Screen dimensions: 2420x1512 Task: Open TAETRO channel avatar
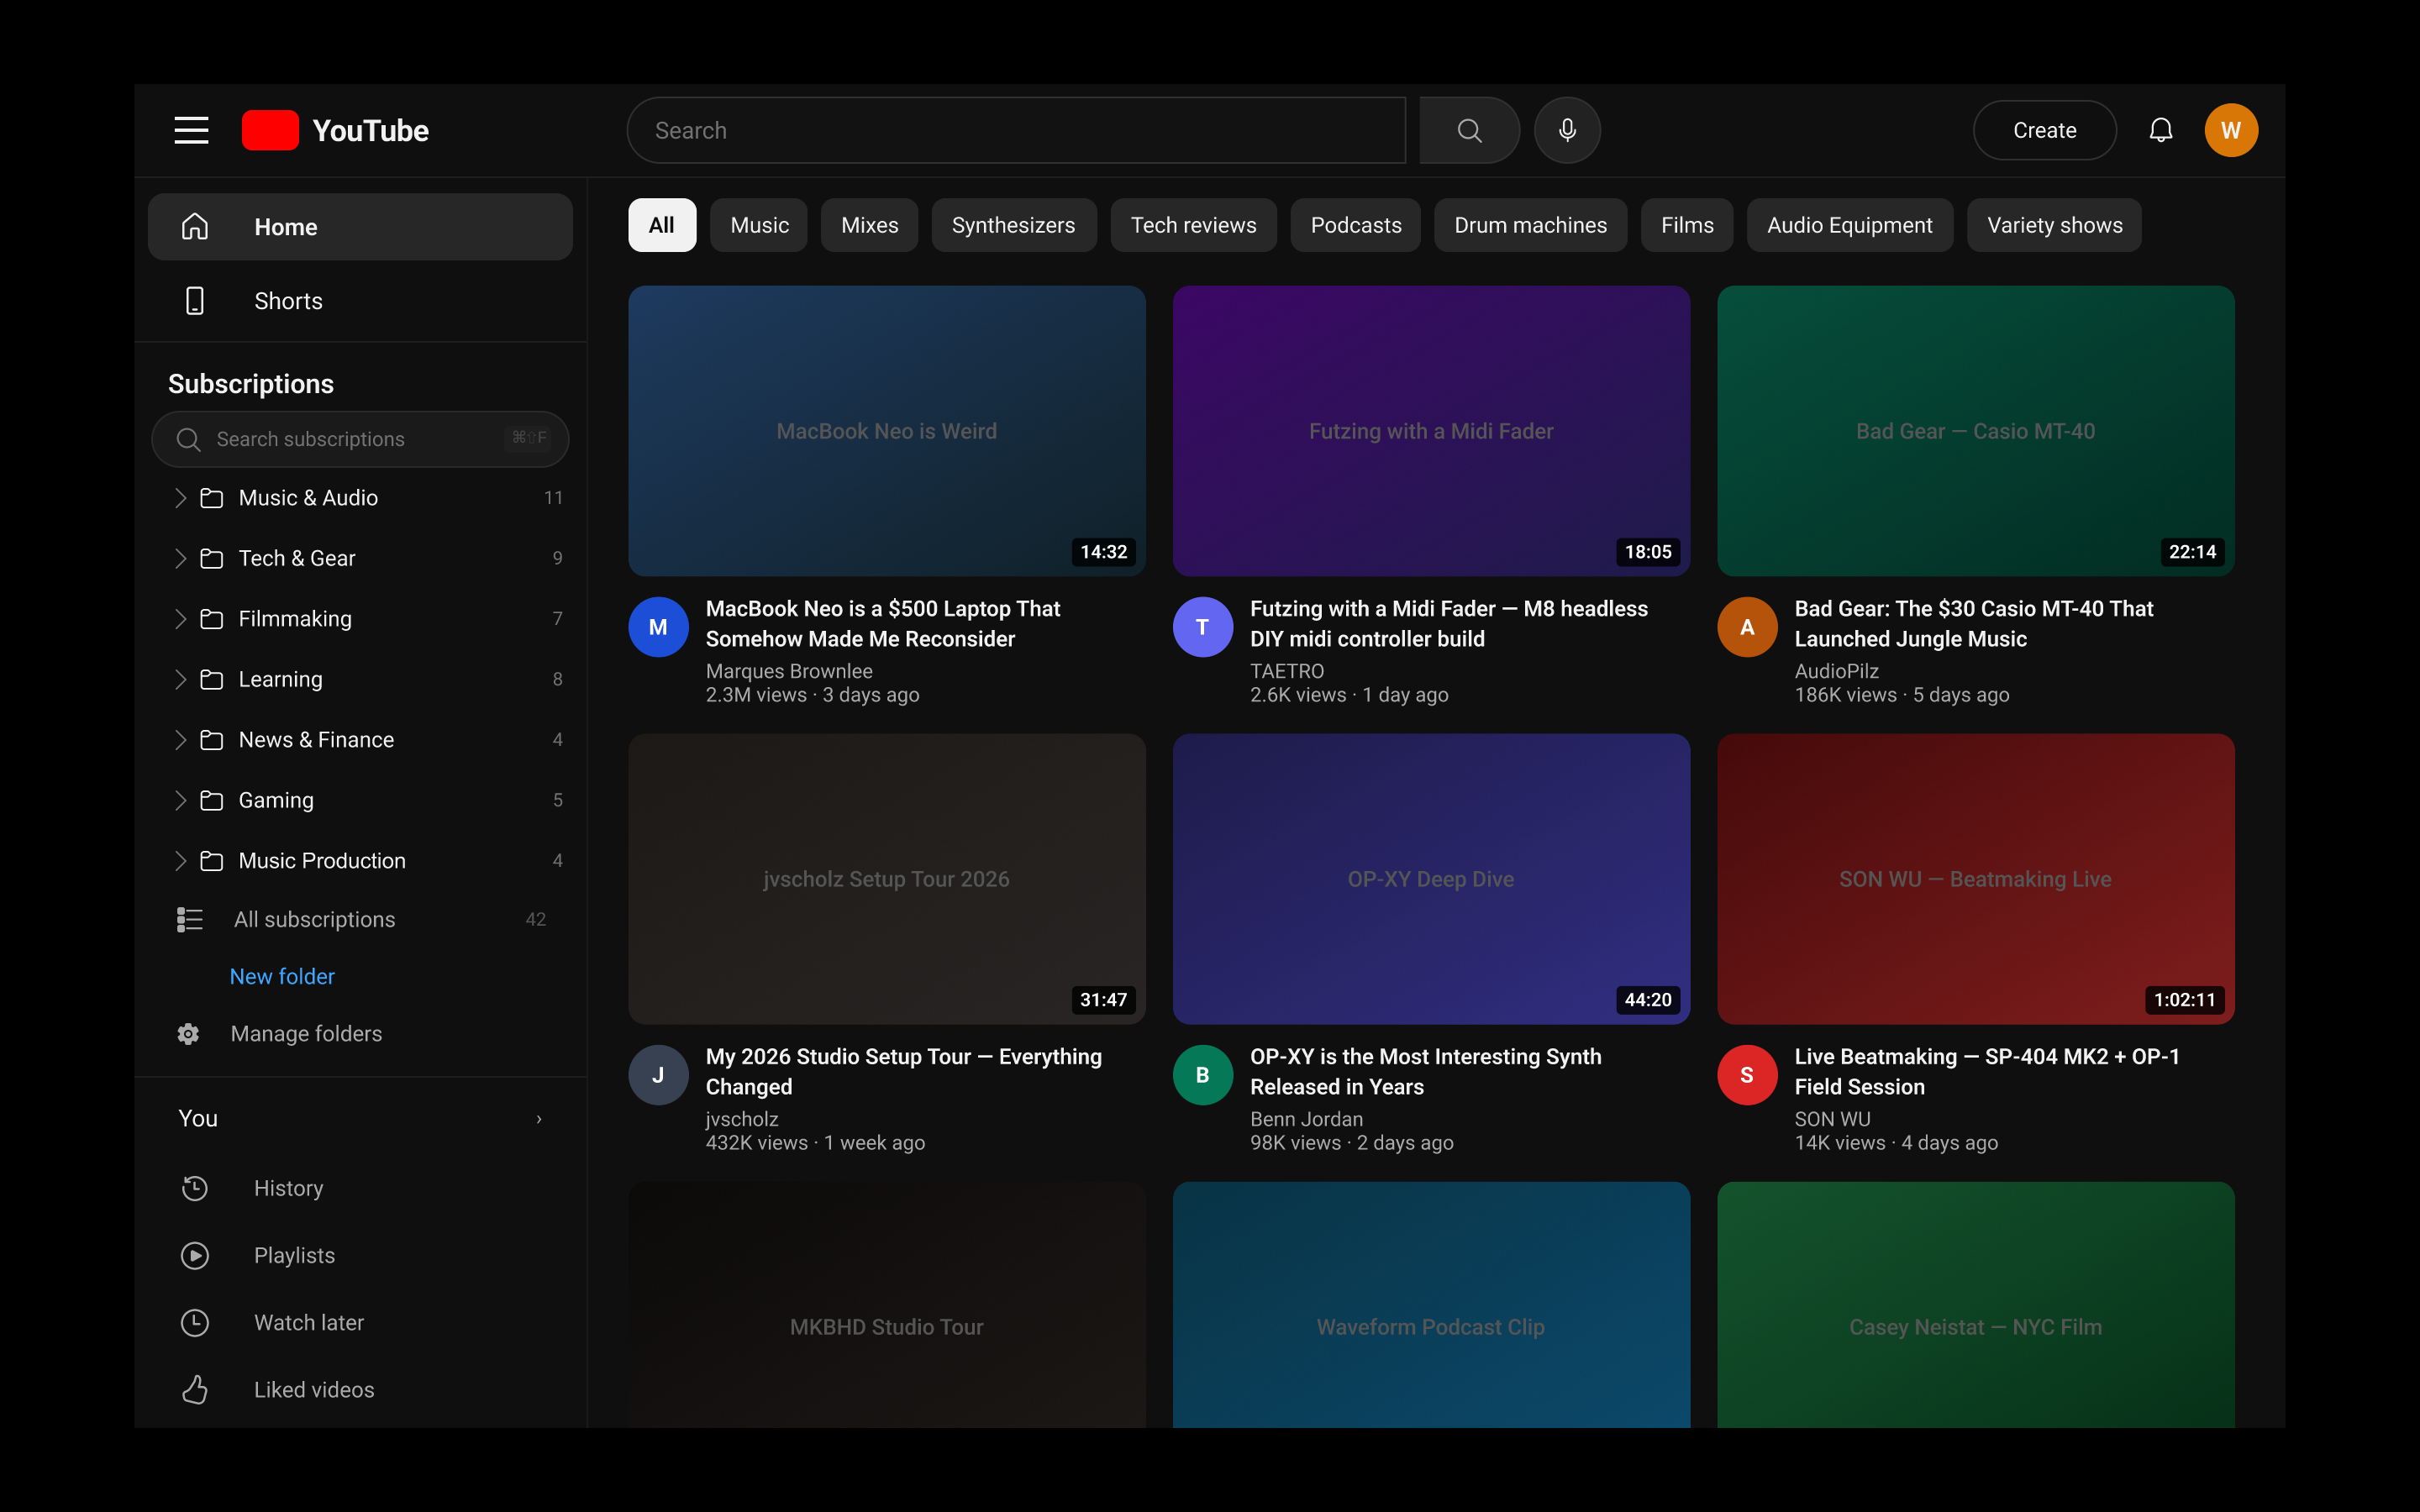(x=1202, y=627)
